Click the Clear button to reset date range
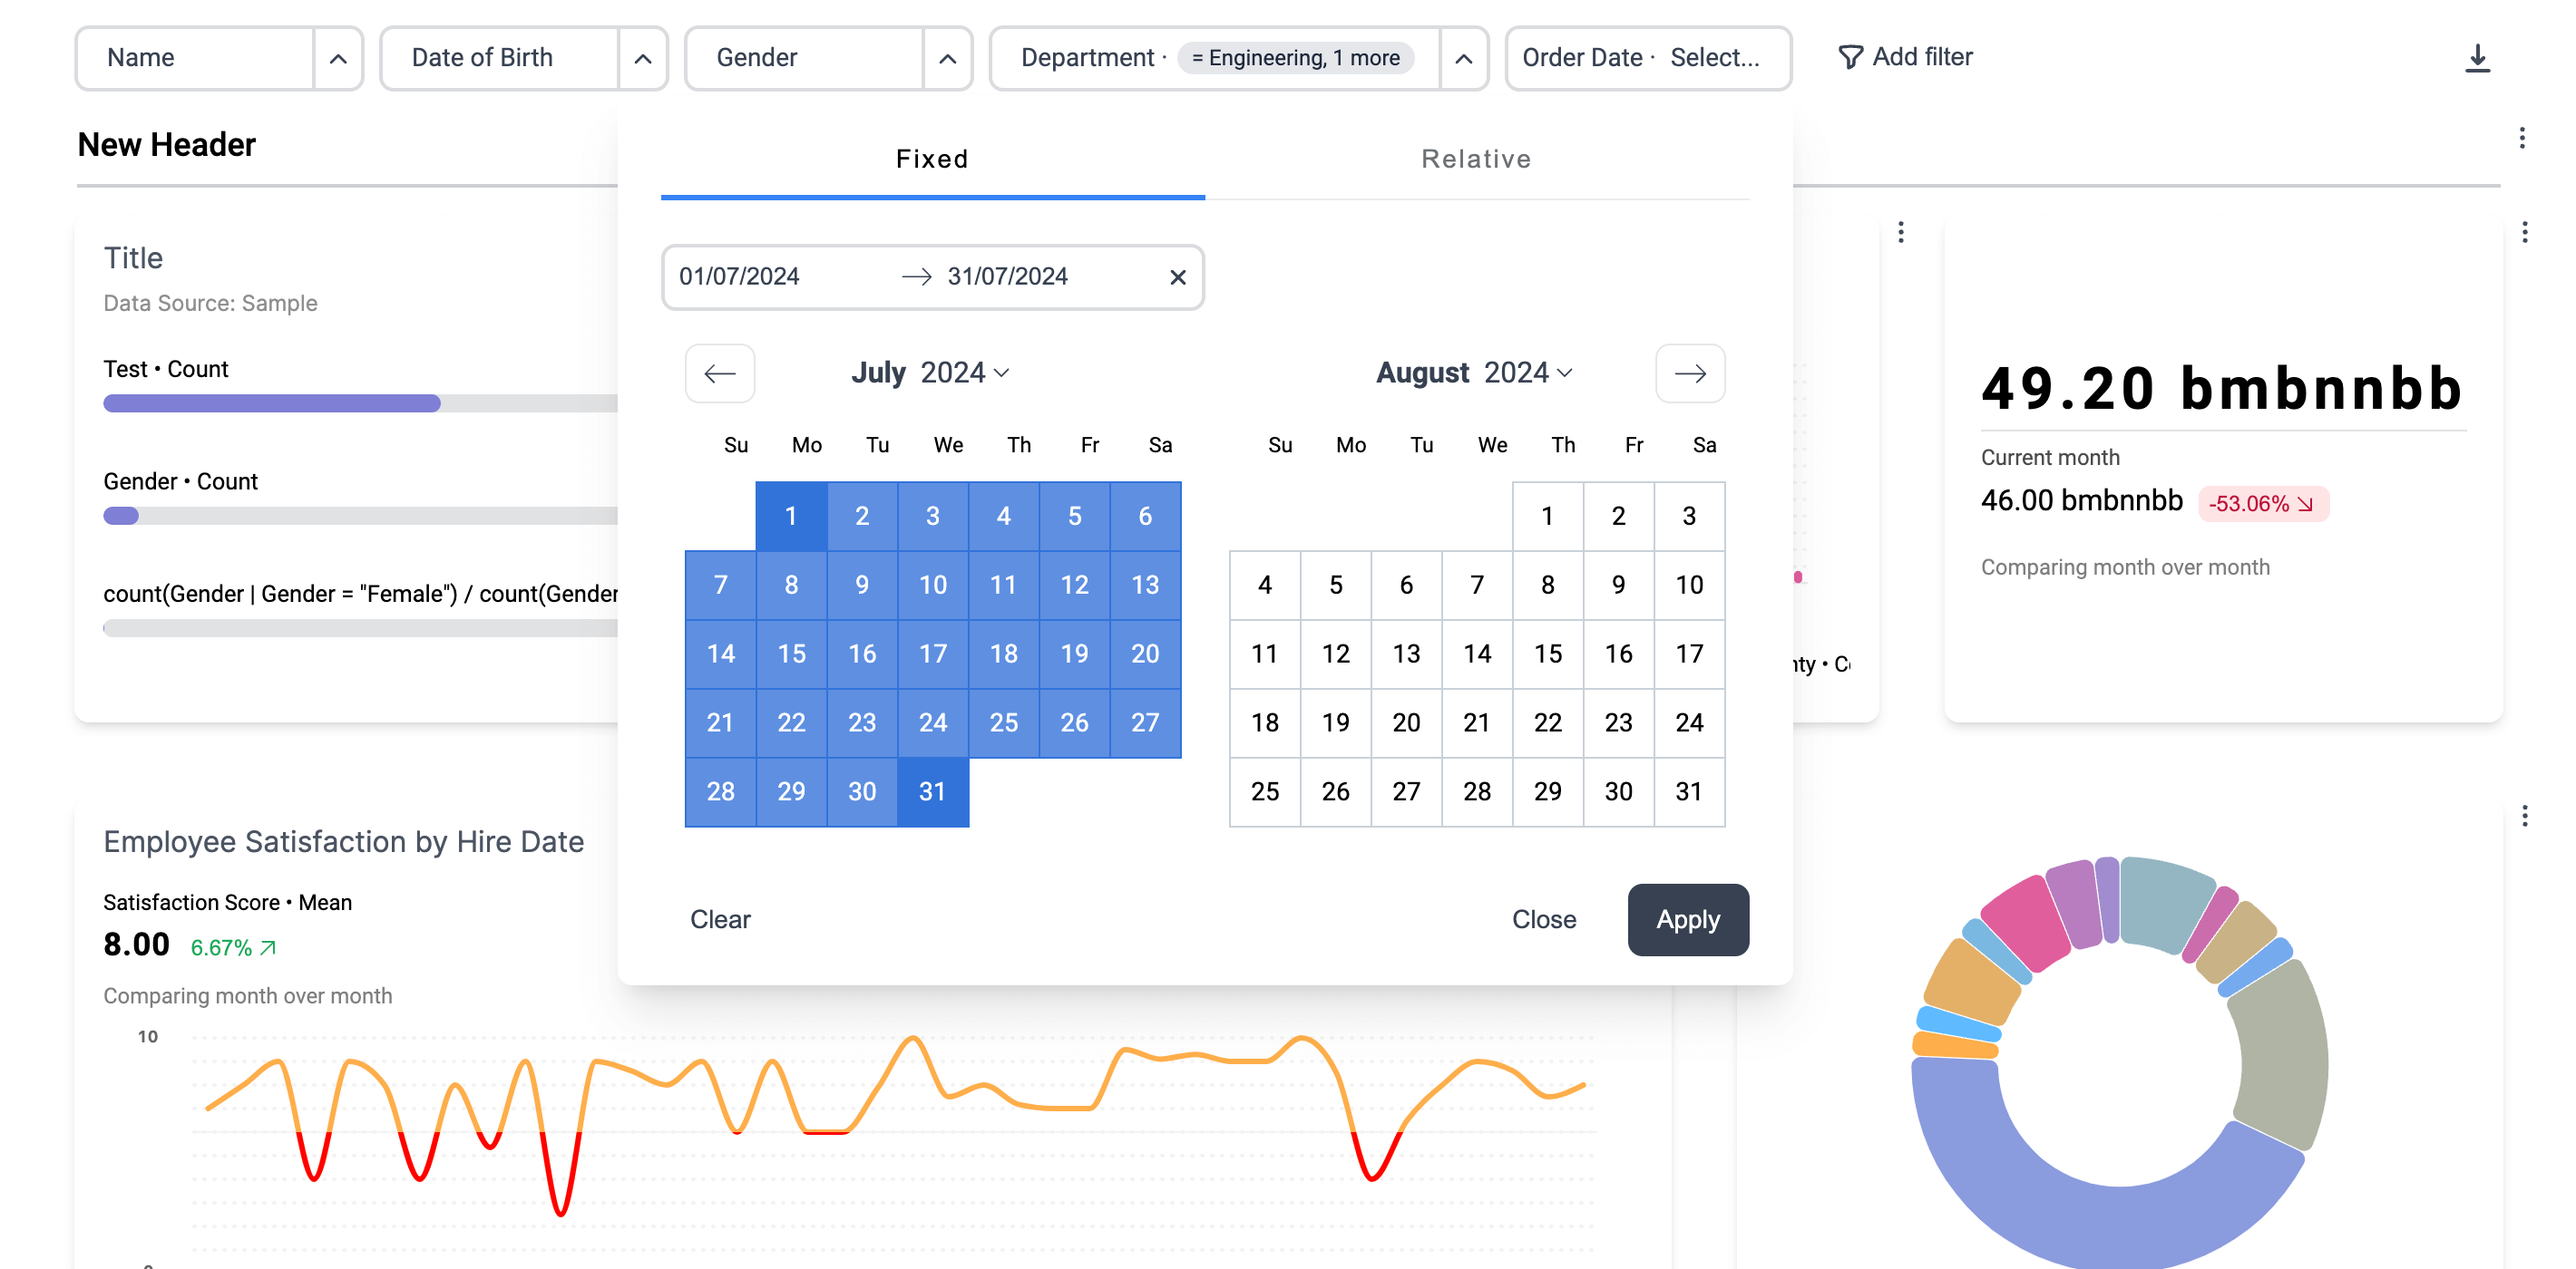2576x1269 pixels. [719, 917]
